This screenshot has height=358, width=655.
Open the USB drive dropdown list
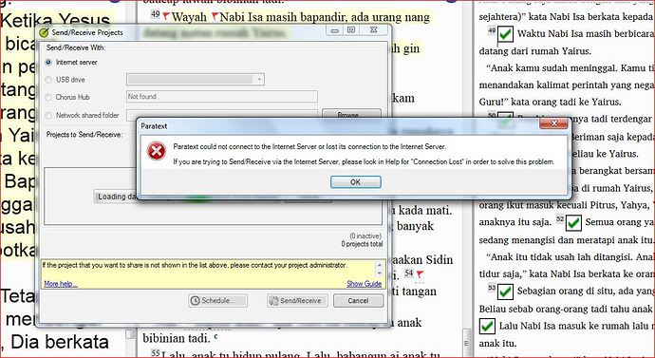(259, 80)
